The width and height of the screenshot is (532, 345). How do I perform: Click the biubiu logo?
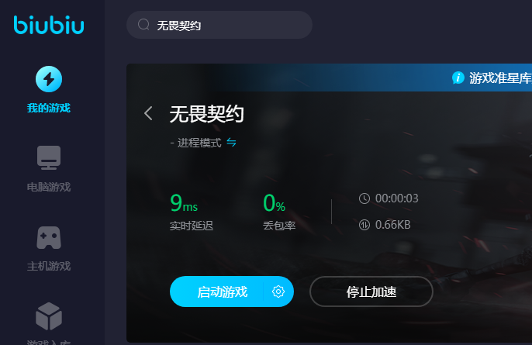(49, 25)
